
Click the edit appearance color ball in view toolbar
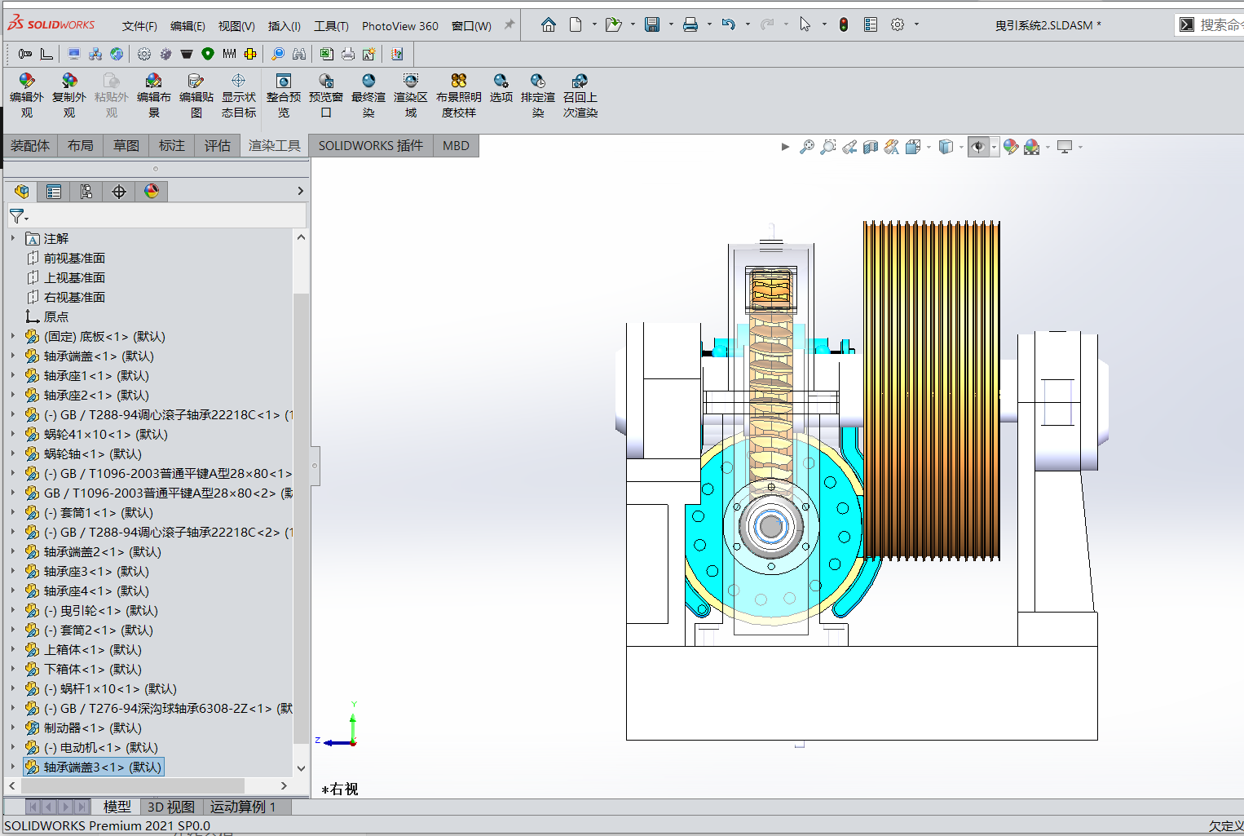click(x=1011, y=147)
